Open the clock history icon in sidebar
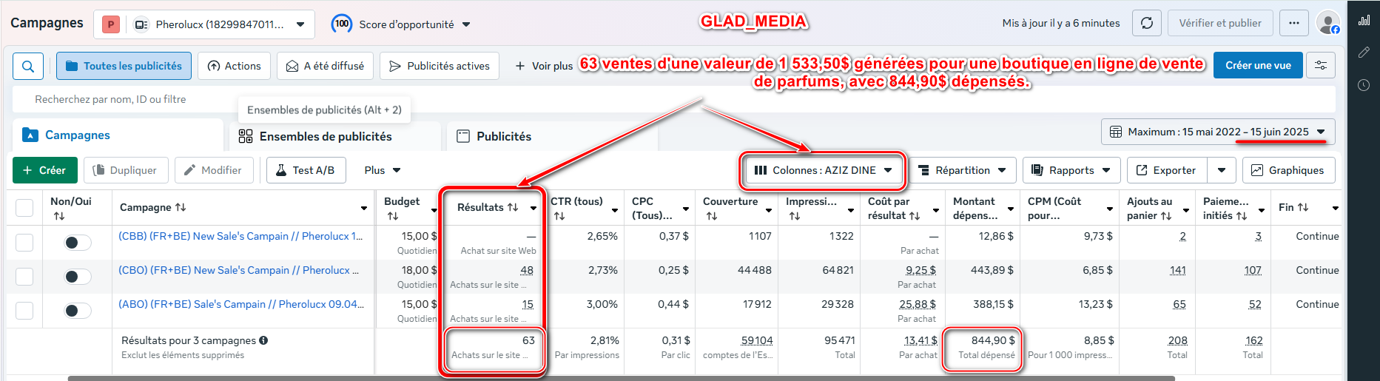This screenshot has width=1380, height=381. pos(1364,85)
